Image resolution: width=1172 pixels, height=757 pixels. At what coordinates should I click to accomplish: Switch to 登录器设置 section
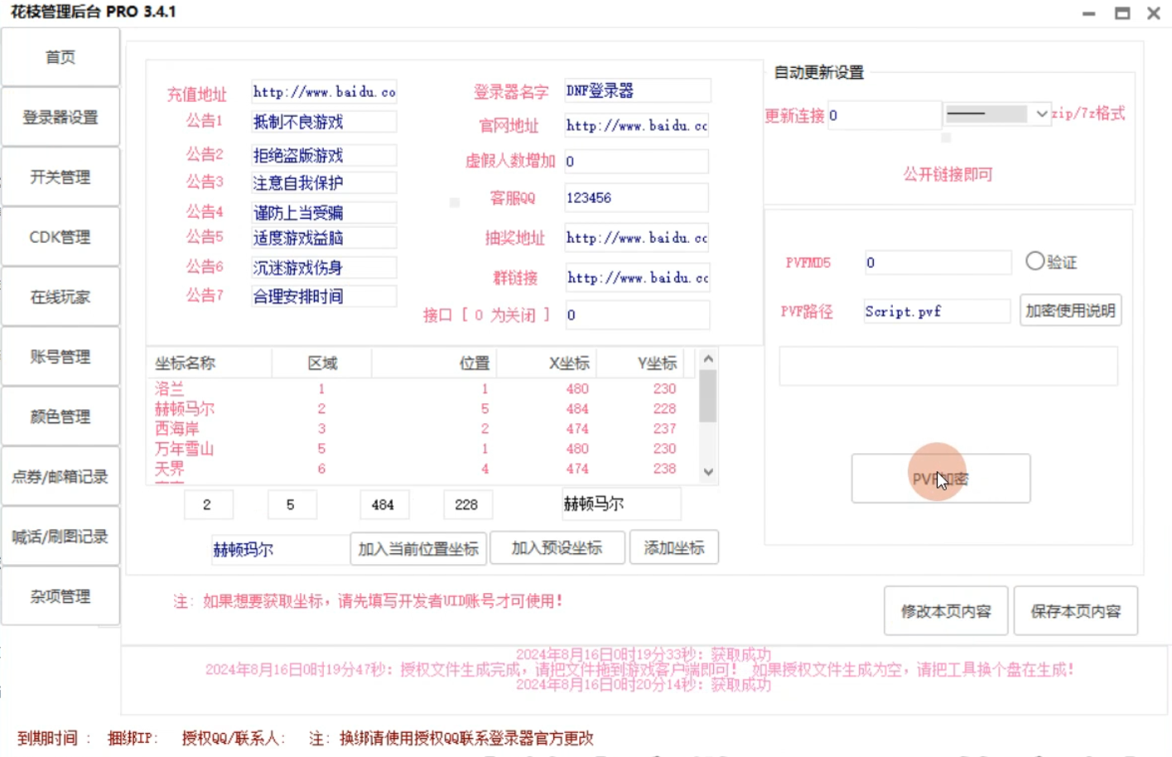[60, 117]
